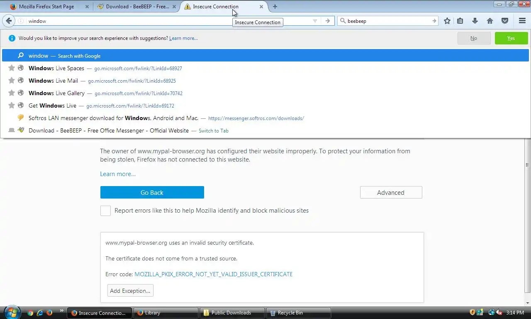This screenshot has height=319, width=531.
Task: Click the Softros messenger favicon in suggestions
Action: point(21,118)
